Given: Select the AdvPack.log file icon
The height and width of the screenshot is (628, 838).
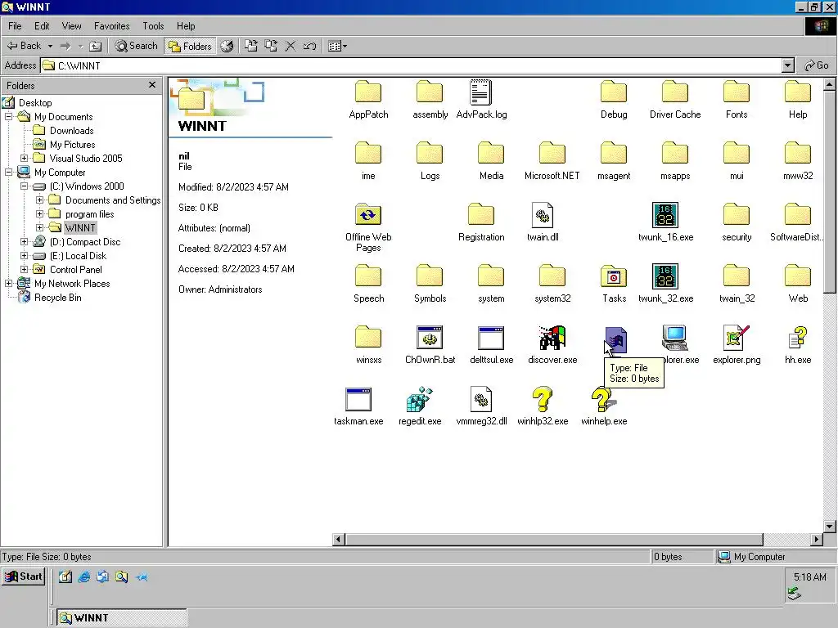Looking at the screenshot, I should [481, 93].
